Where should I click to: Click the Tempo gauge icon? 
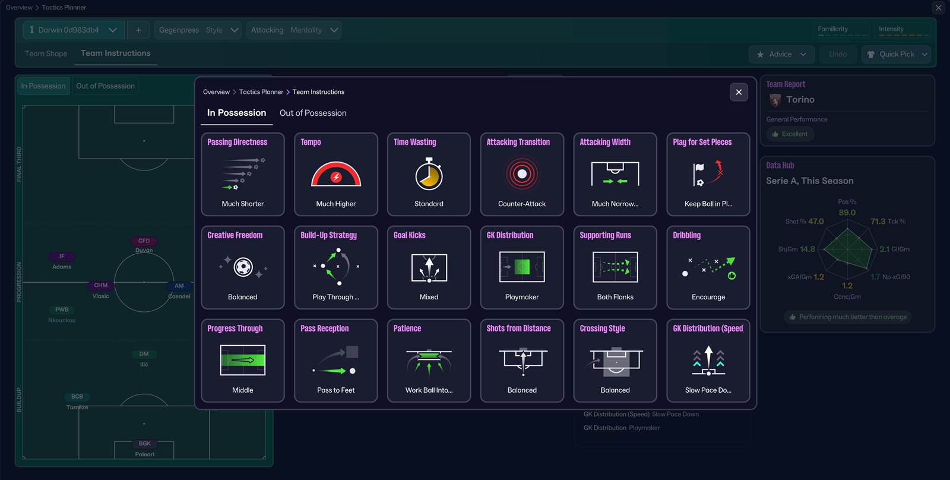pyautogui.click(x=336, y=174)
